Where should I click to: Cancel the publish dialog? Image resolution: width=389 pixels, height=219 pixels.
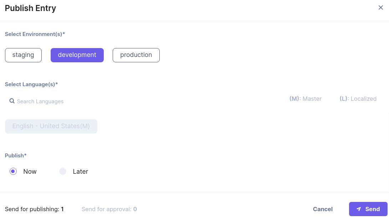(x=323, y=209)
